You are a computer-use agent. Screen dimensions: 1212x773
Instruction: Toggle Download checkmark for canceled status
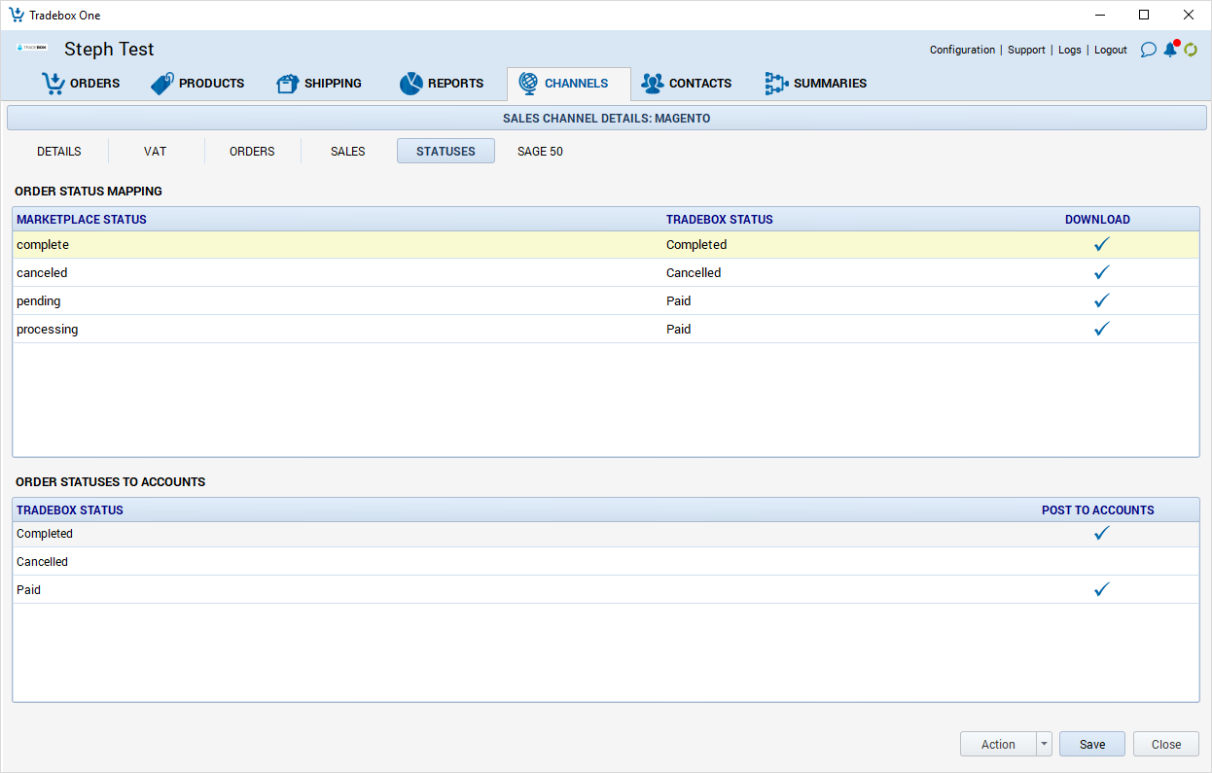click(x=1101, y=273)
